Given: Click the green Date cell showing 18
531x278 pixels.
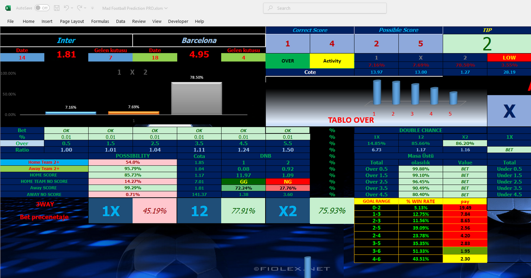Looking at the screenshot, I should pyautogui.click(x=155, y=58).
